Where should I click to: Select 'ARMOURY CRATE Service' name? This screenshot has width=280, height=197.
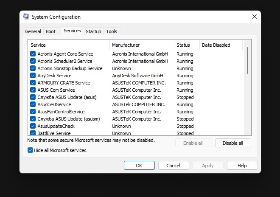(64, 83)
